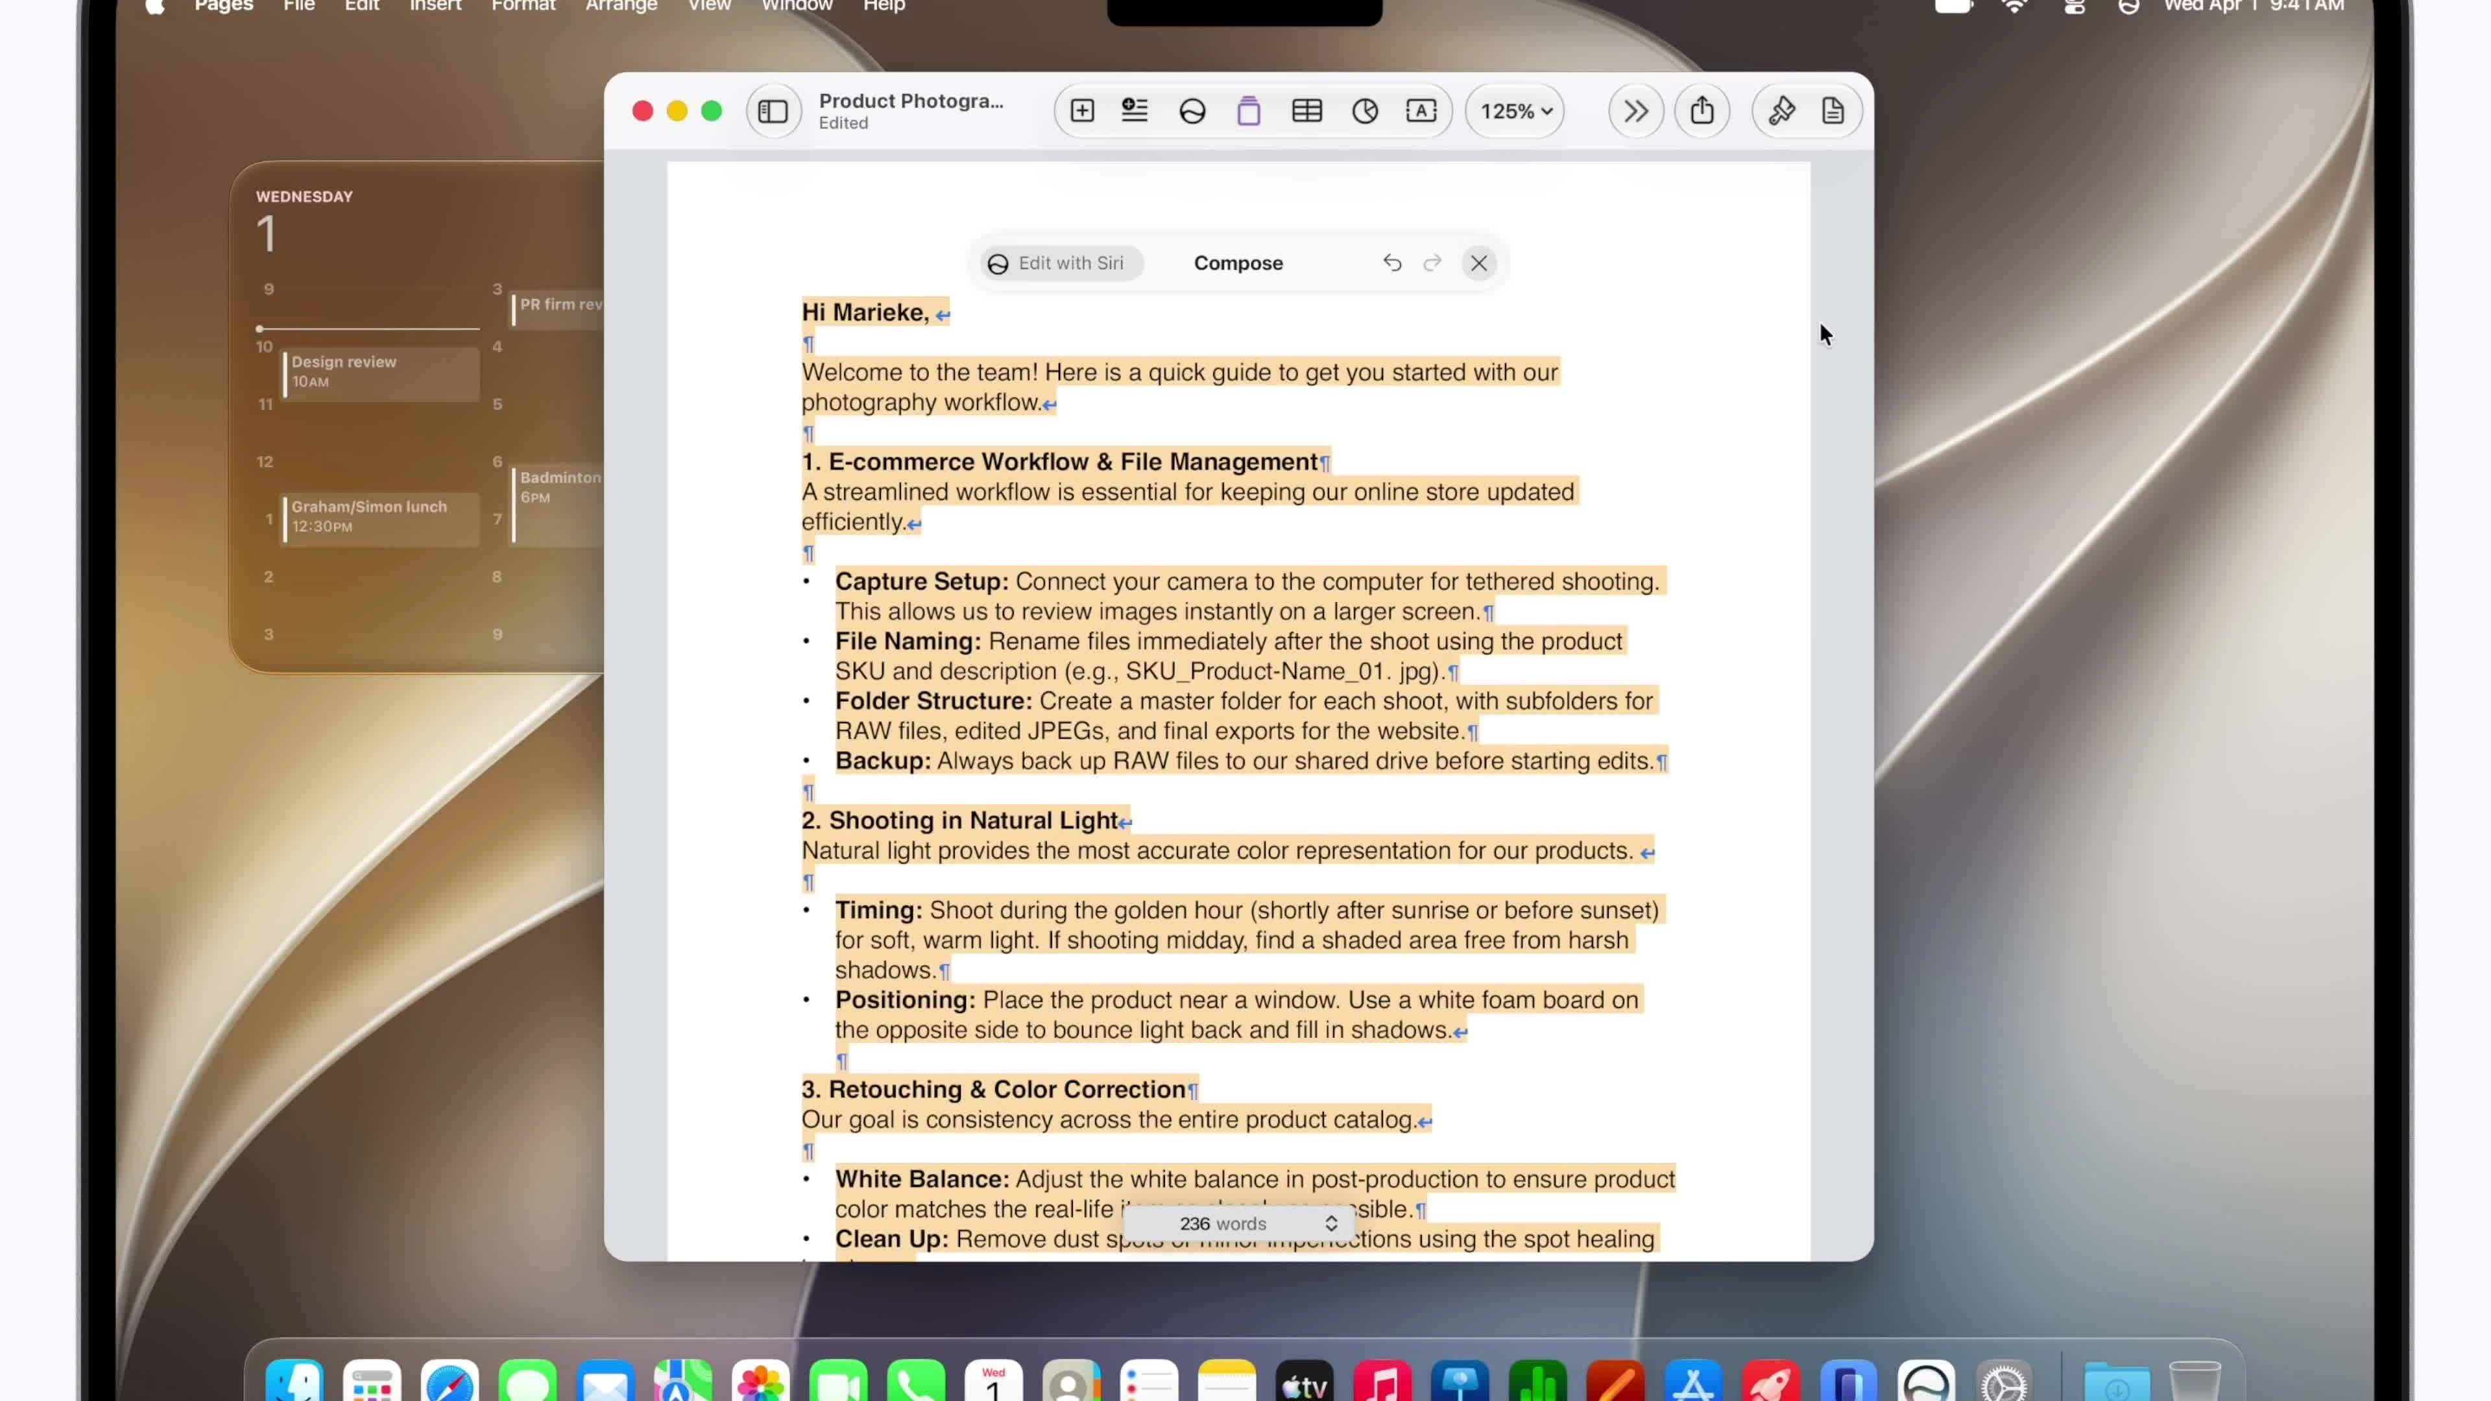Click the Compose button

click(x=1238, y=263)
